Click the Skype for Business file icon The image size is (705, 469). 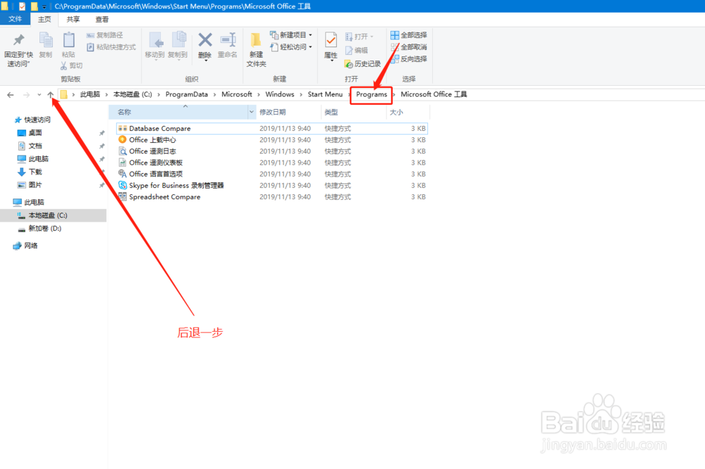tap(122, 185)
